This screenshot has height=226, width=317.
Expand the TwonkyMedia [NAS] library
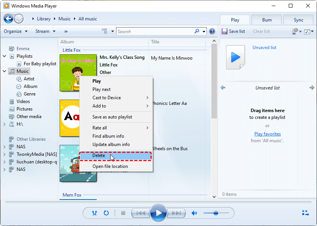click(4, 154)
